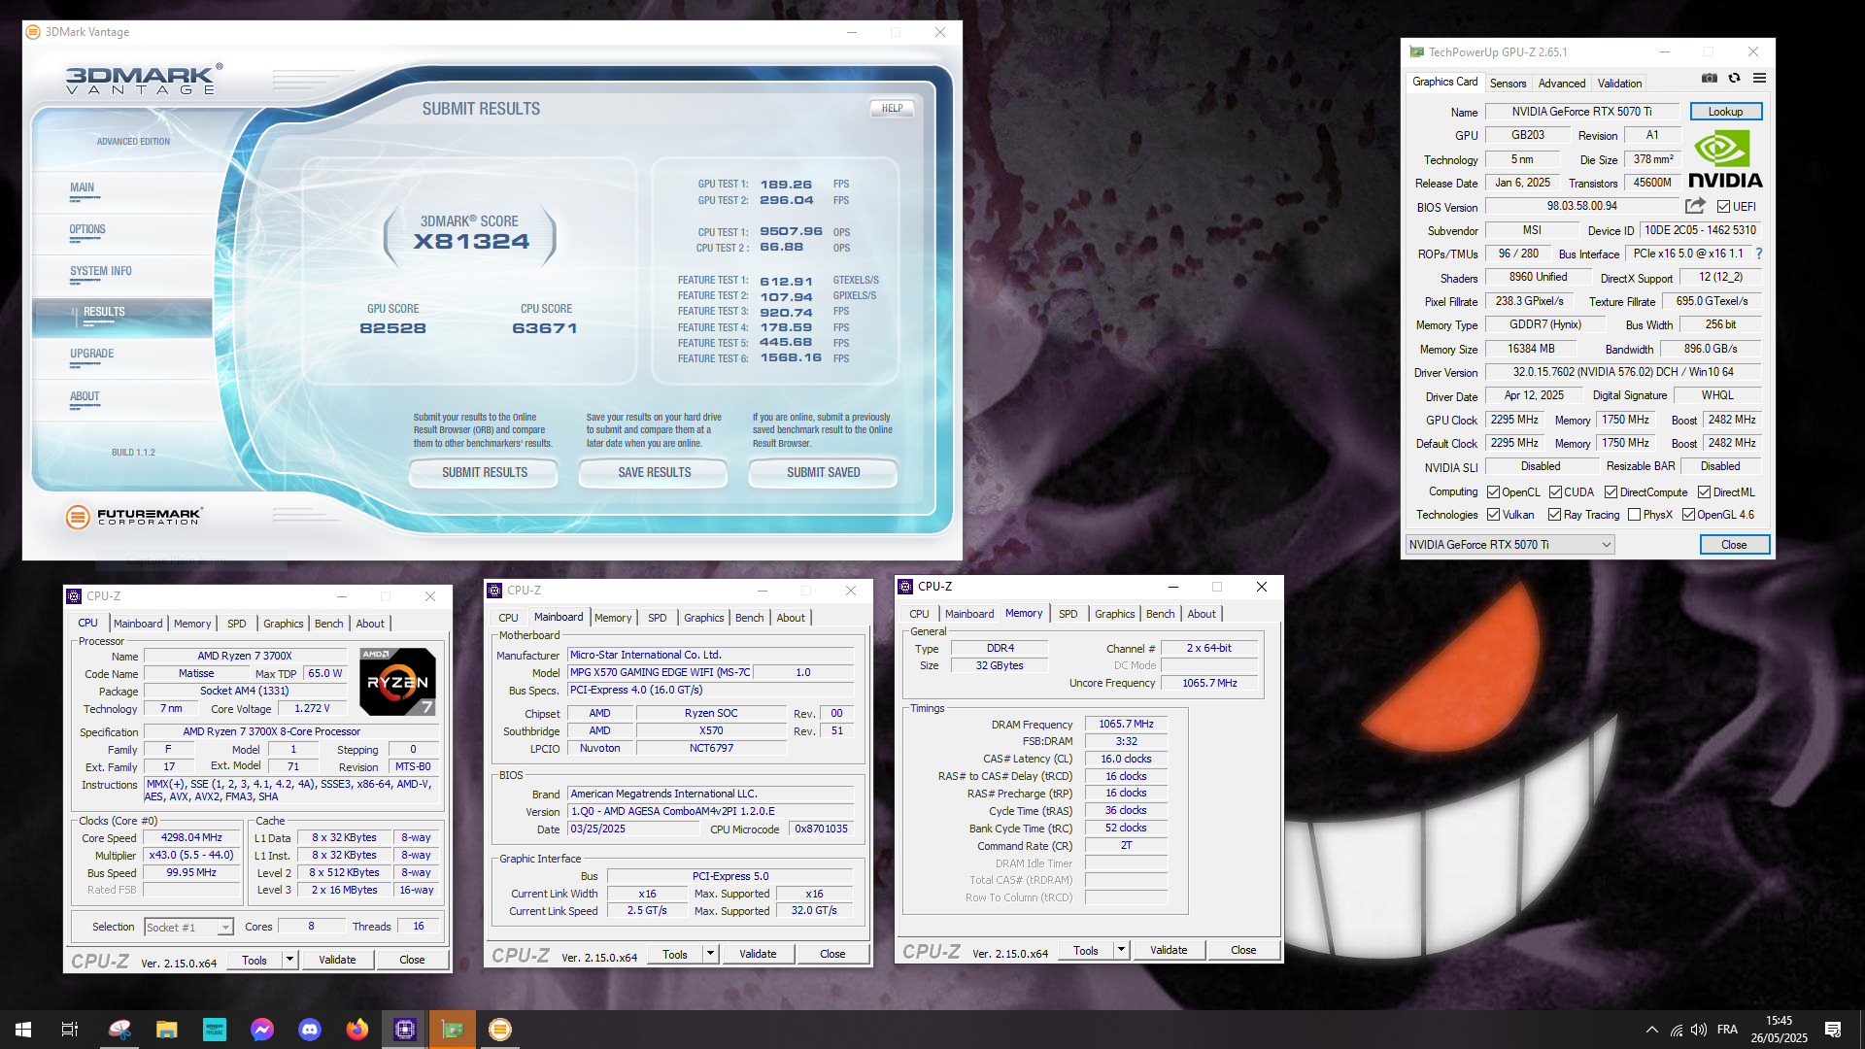This screenshot has width=1865, height=1049.
Task: Click the Tools button in leftmost CPU-Z window
Action: (x=254, y=960)
